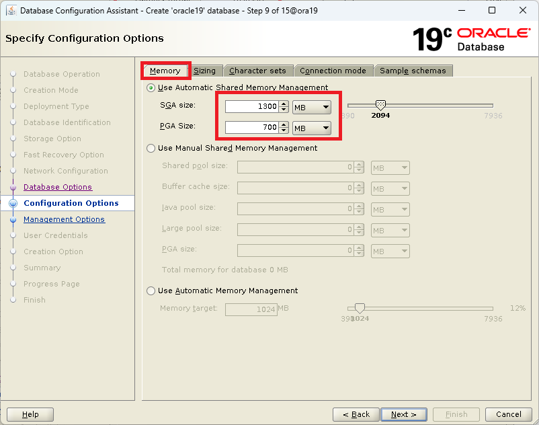Image resolution: width=539 pixels, height=425 pixels.
Task: Click the Creation Option step
Action: point(53,252)
